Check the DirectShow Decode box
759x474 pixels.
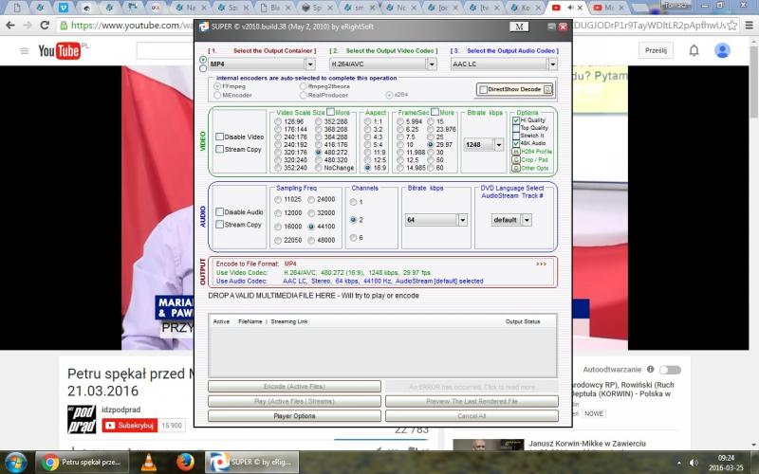point(482,89)
